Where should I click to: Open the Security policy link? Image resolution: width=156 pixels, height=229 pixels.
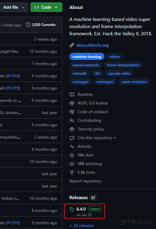(91, 129)
